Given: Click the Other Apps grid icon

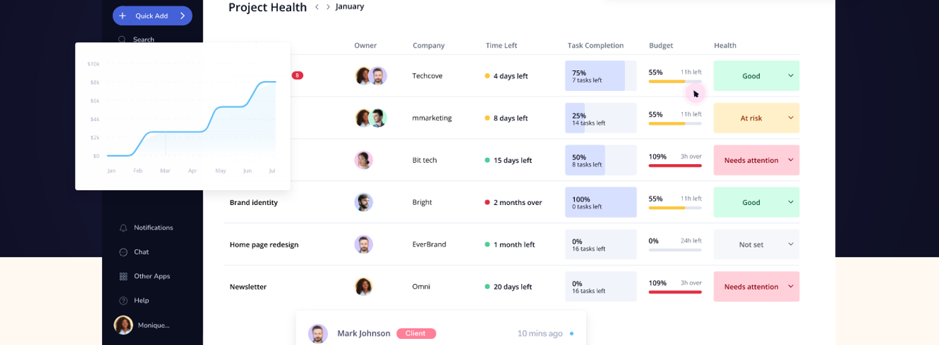Looking at the screenshot, I should [x=123, y=277].
